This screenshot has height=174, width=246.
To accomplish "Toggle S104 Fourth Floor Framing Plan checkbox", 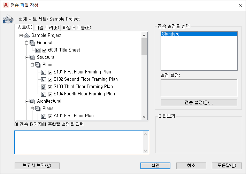I will pyautogui.click(x=50, y=94).
